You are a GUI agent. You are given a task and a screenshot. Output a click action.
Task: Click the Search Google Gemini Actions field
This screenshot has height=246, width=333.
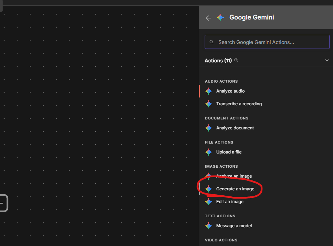pos(267,42)
